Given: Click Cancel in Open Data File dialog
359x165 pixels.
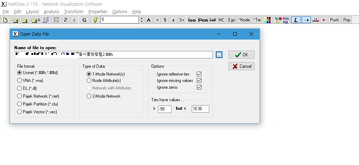Looking at the screenshot, I should pyautogui.click(x=241, y=66).
